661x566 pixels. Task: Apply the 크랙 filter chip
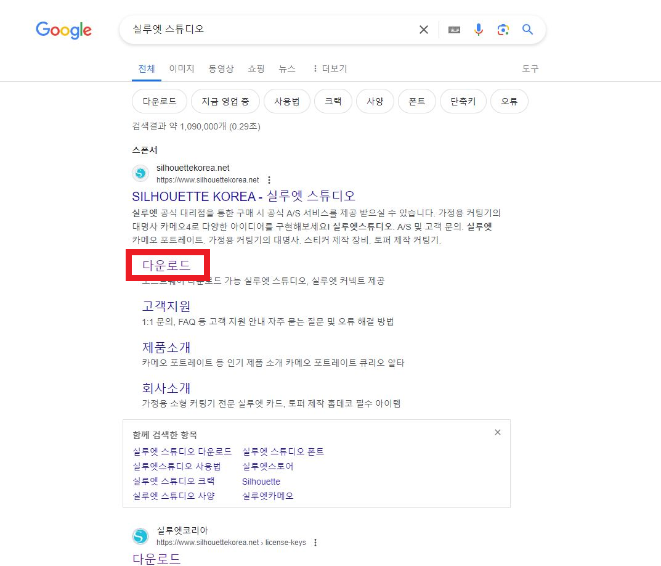coord(333,101)
